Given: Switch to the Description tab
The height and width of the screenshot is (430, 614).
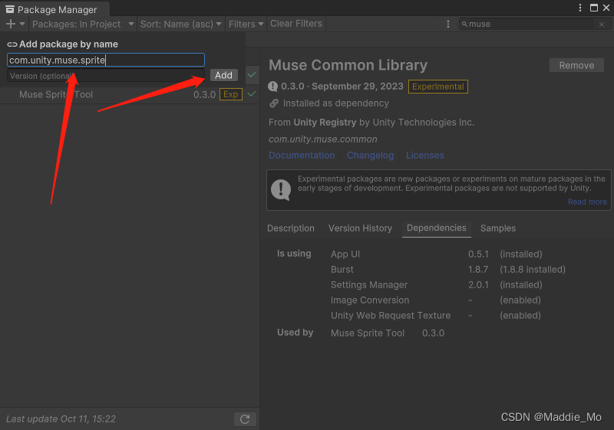Looking at the screenshot, I should (291, 228).
